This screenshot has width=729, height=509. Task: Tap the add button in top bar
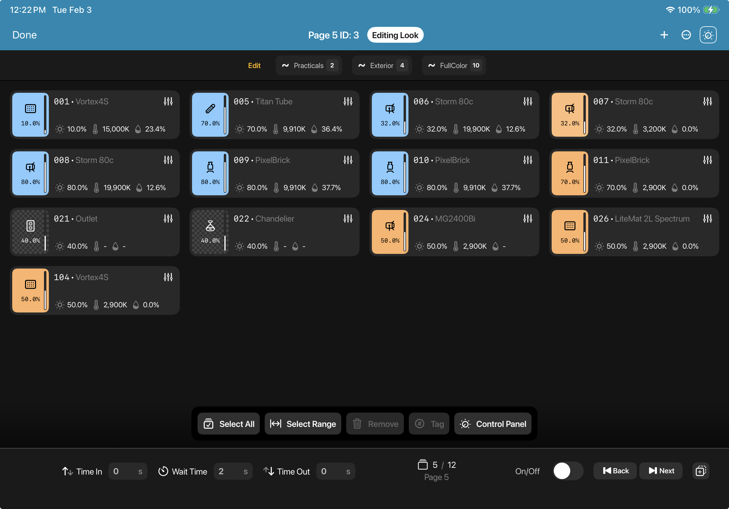664,35
